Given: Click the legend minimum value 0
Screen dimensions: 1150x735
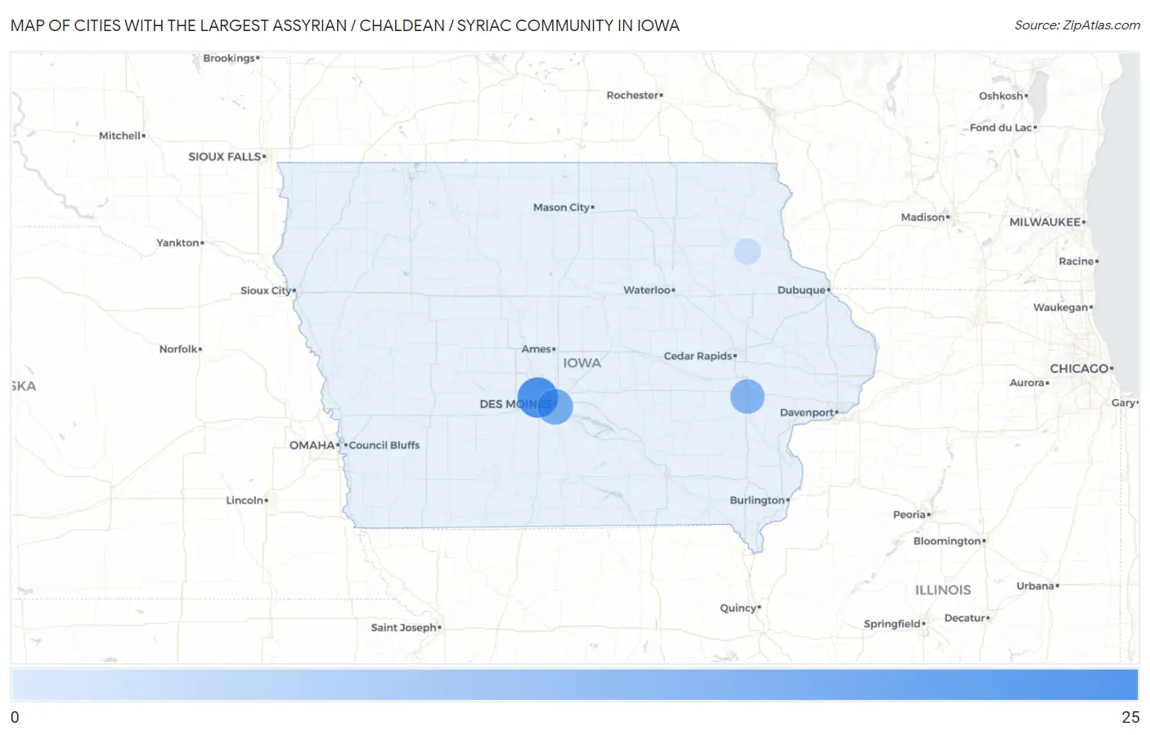Looking at the screenshot, I should [x=15, y=717].
